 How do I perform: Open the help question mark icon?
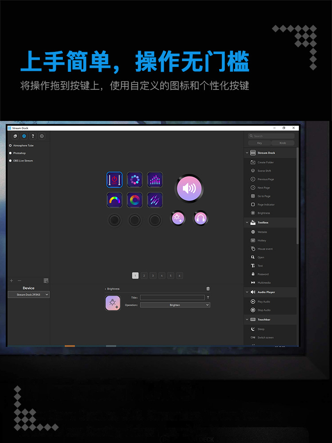click(x=33, y=136)
